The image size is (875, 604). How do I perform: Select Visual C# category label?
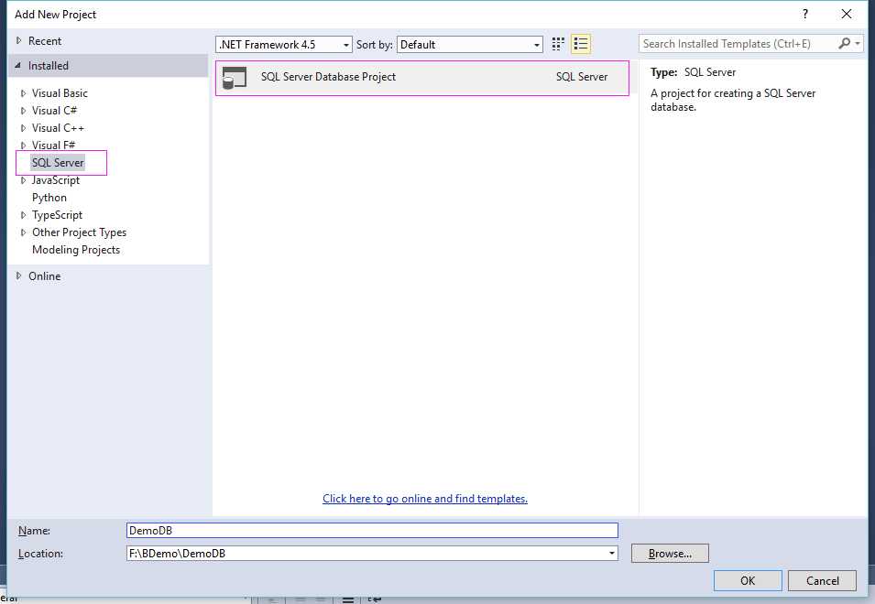(x=54, y=111)
